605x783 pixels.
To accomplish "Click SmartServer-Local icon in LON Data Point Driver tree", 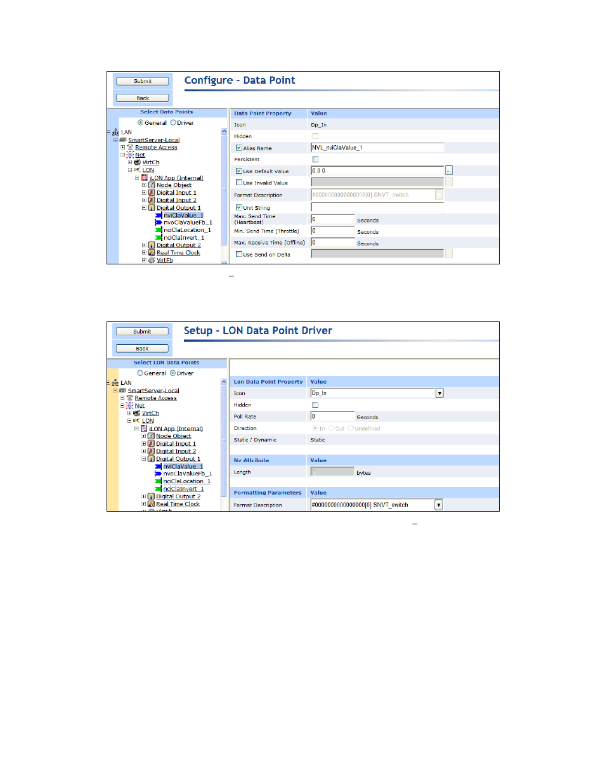I will tap(122, 391).
